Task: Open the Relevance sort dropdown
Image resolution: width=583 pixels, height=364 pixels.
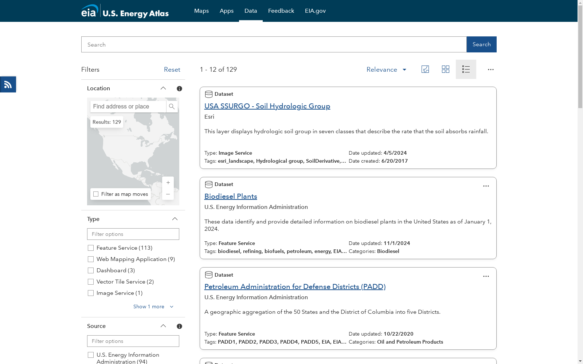Action: tap(387, 70)
